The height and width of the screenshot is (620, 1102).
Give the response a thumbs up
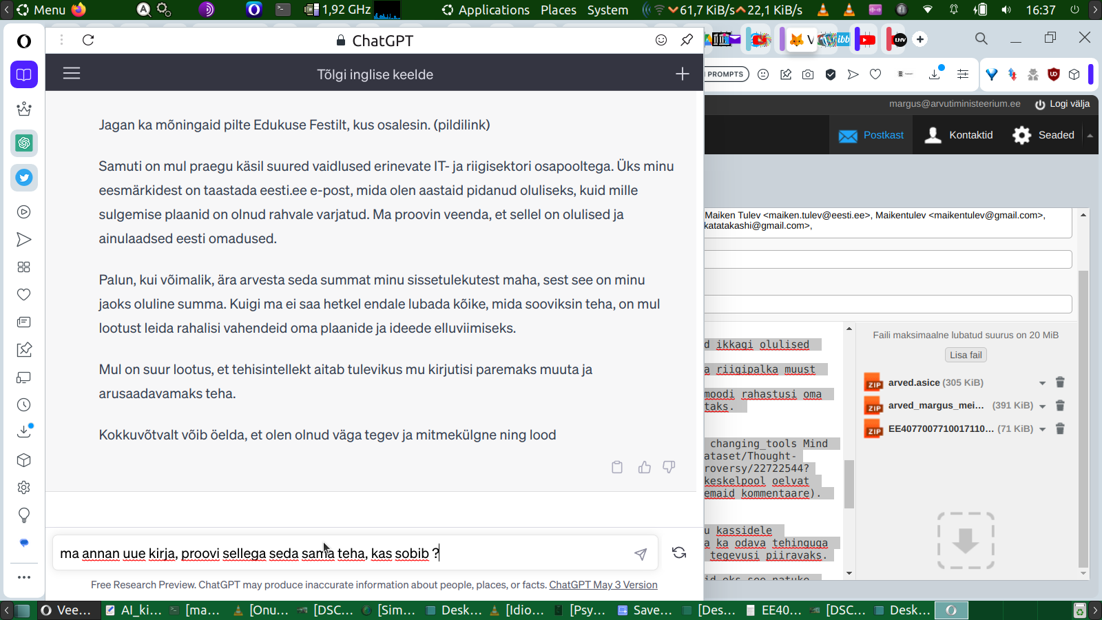point(645,467)
